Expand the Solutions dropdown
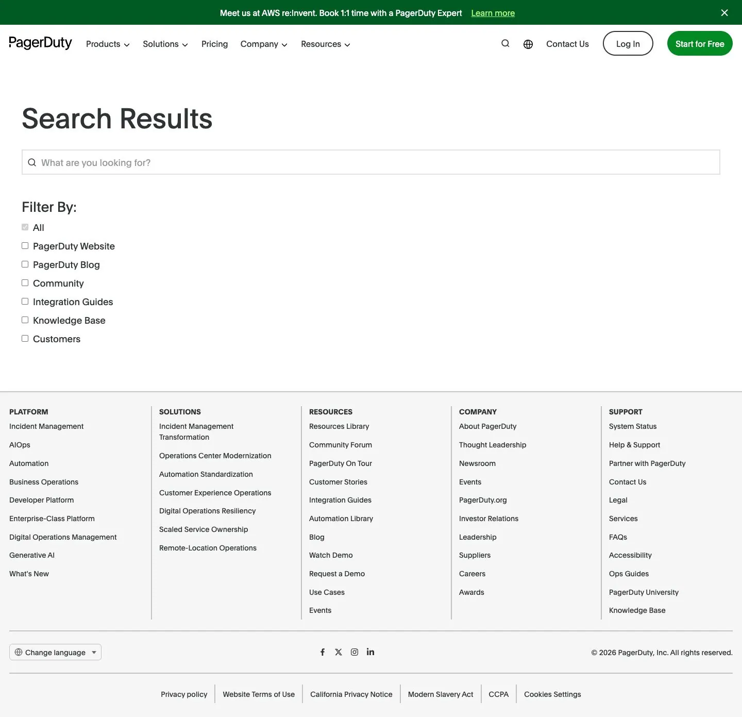This screenshot has width=742, height=717. pos(165,44)
